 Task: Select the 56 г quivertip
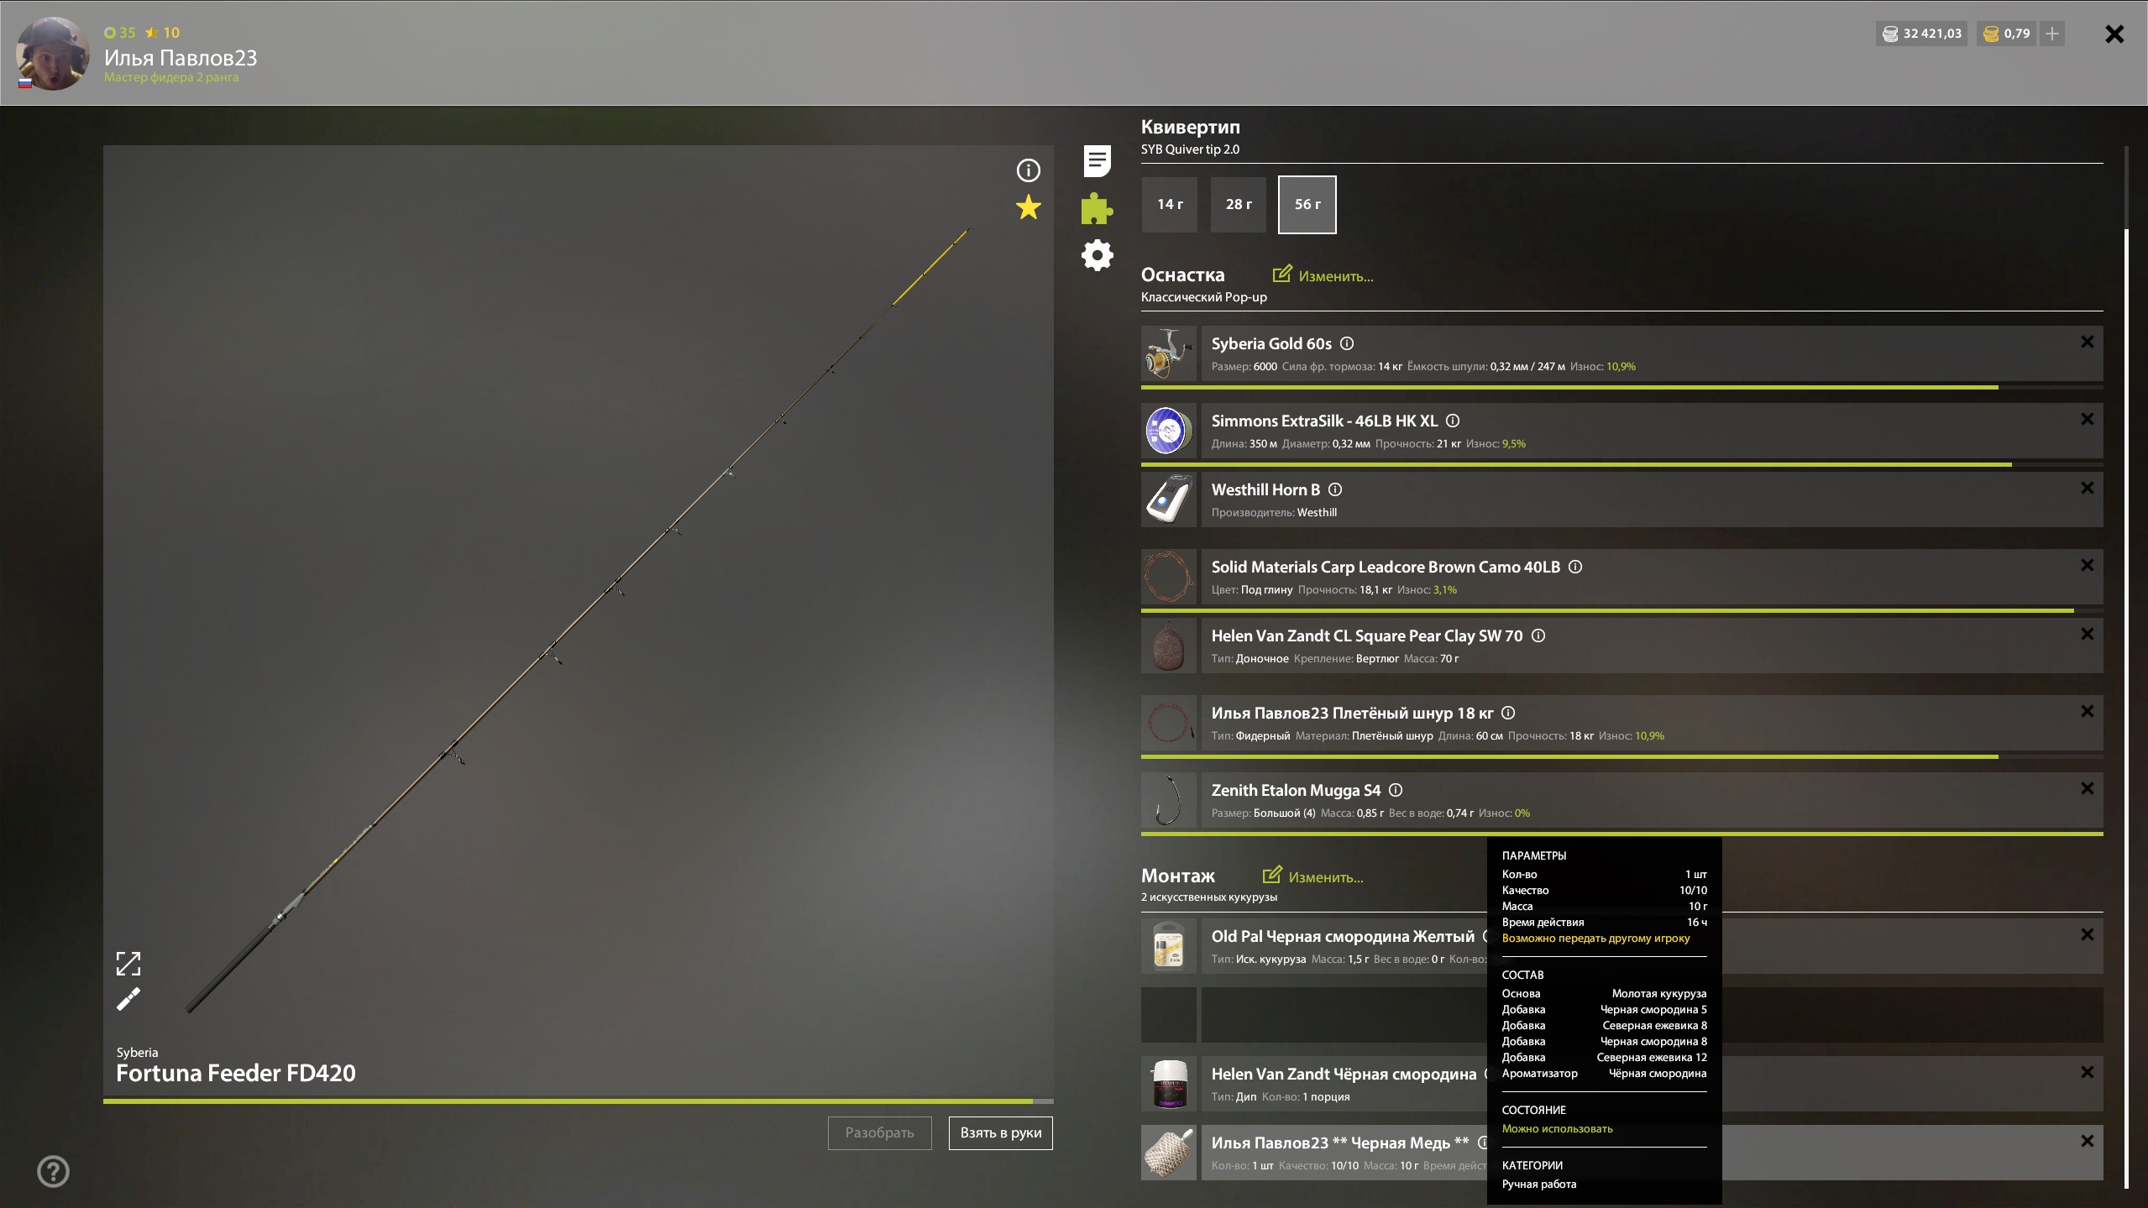pos(1307,204)
